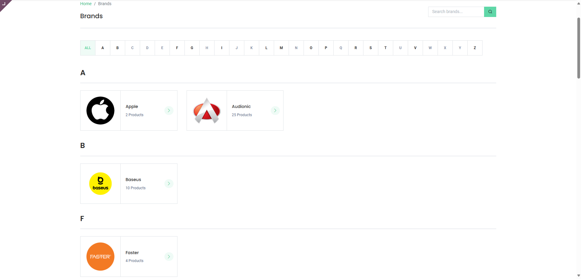Filter brands by letter G
Viewport: 581px width, 279px height.
click(x=192, y=48)
